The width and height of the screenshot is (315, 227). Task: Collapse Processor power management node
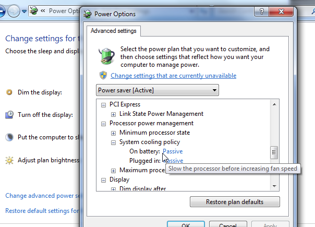[x=103, y=124]
